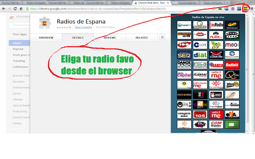Select the Education category

click(19, 81)
